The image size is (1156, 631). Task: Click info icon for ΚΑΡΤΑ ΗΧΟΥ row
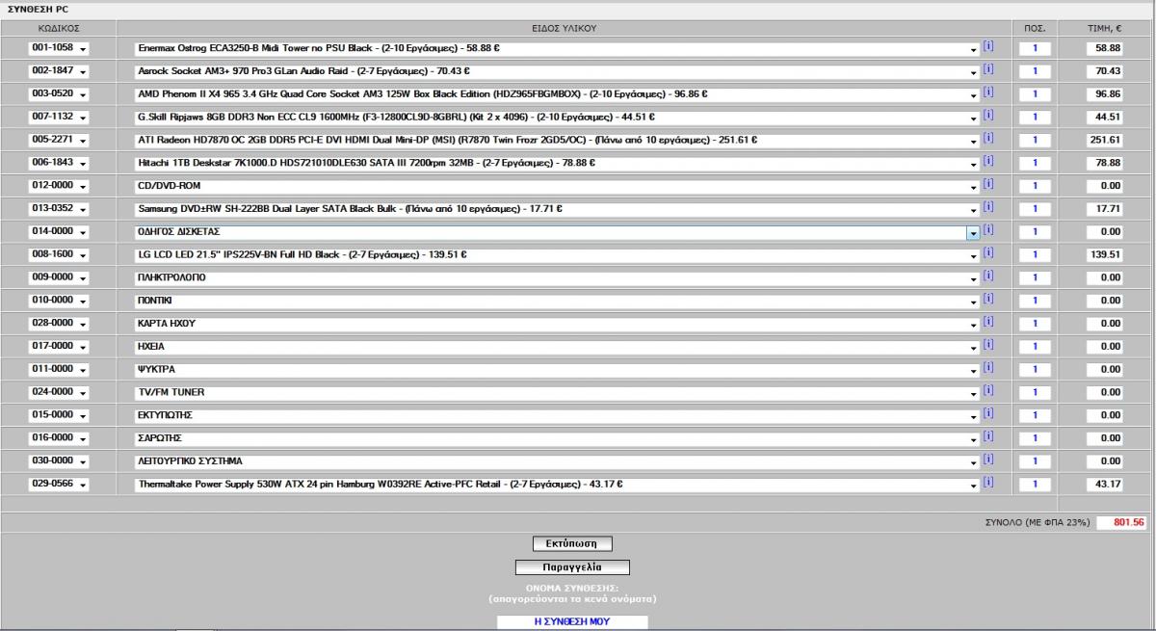coord(987,323)
